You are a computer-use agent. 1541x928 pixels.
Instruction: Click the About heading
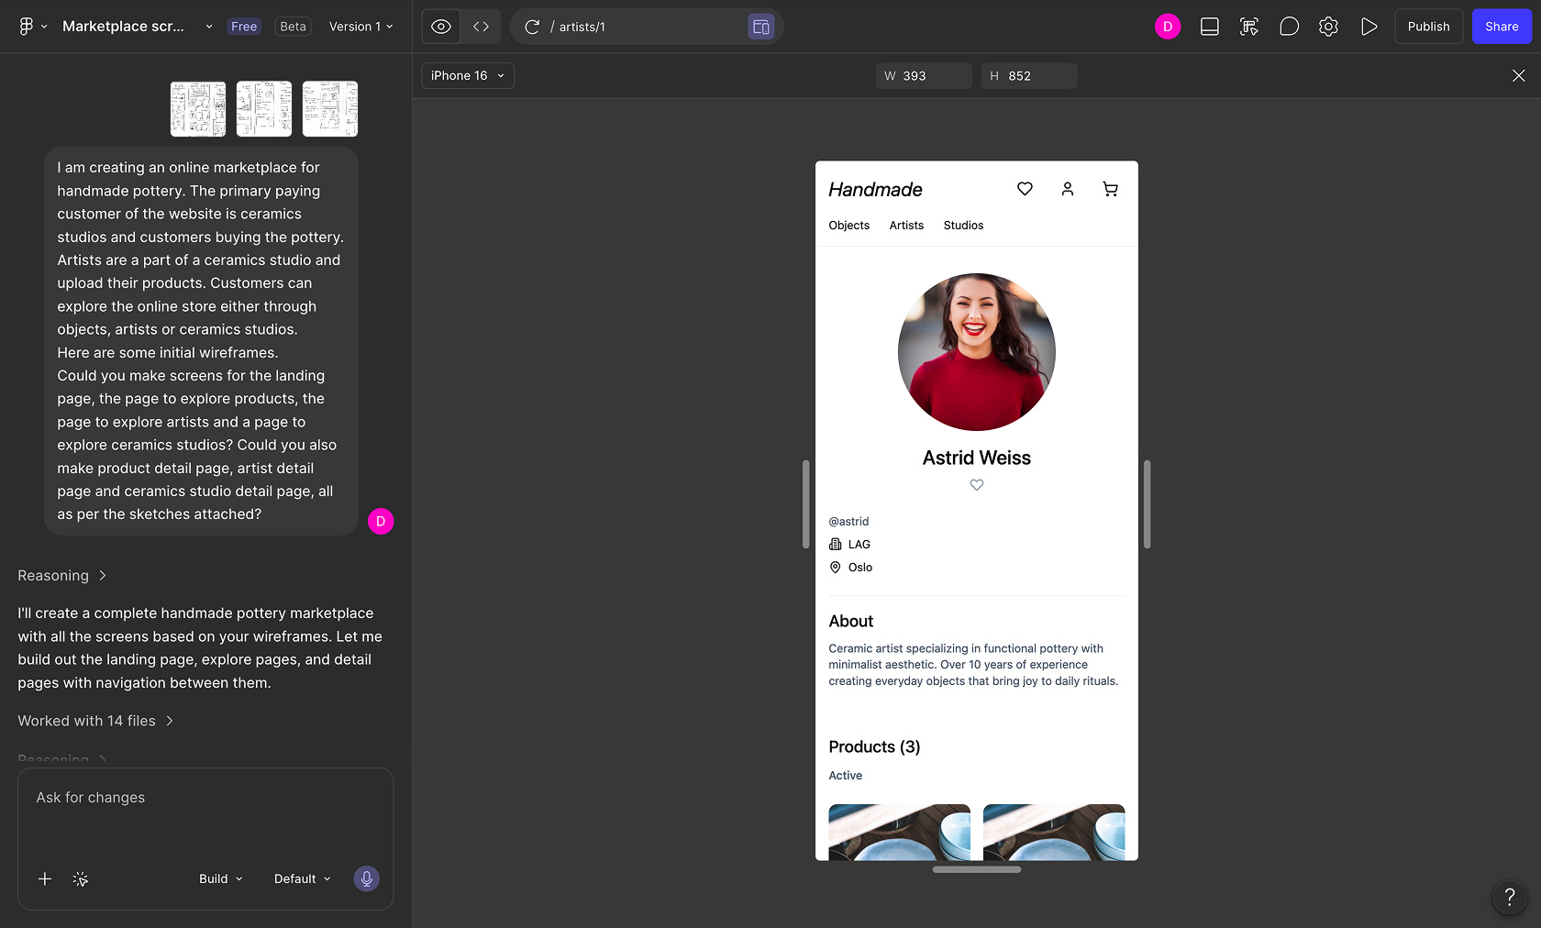pyautogui.click(x=851, y=622)
